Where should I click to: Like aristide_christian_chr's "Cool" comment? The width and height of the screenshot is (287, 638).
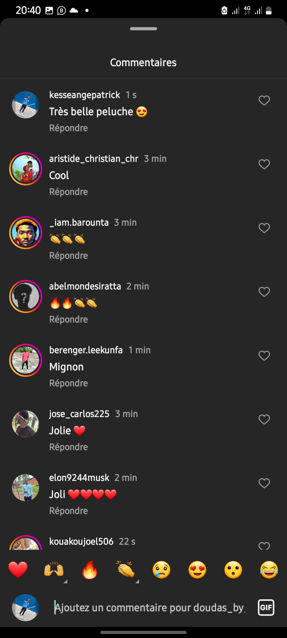tap(264, 164)
